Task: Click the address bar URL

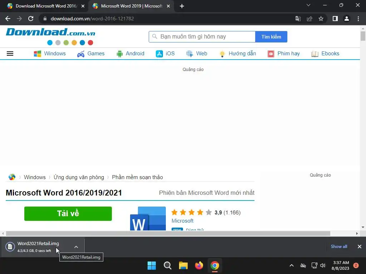Action: [92, 19]
